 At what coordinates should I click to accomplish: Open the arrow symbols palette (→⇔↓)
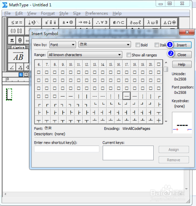tap(84, 22)
